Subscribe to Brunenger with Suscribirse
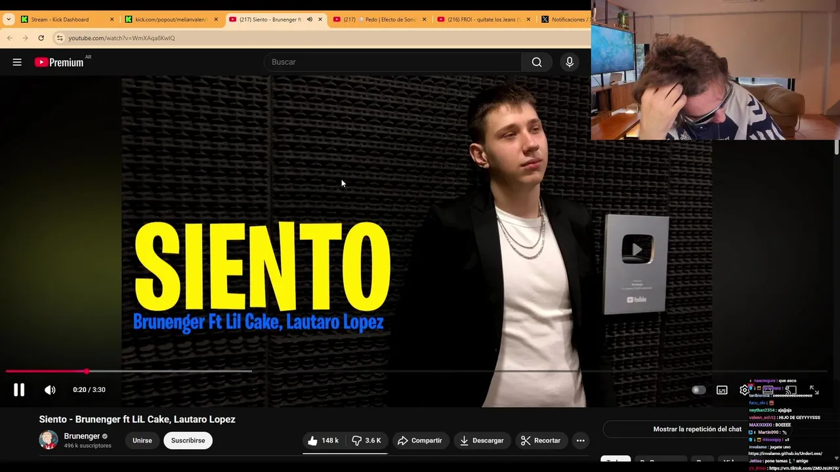Screen dimensions: 840x472 [188, 441]
